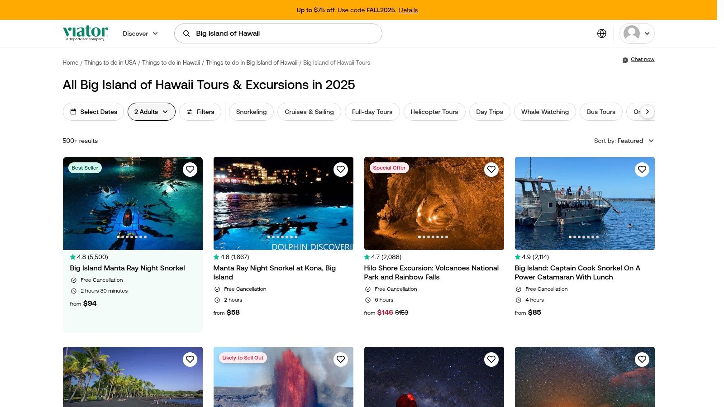Click the Select Dates calendar button

93,112
